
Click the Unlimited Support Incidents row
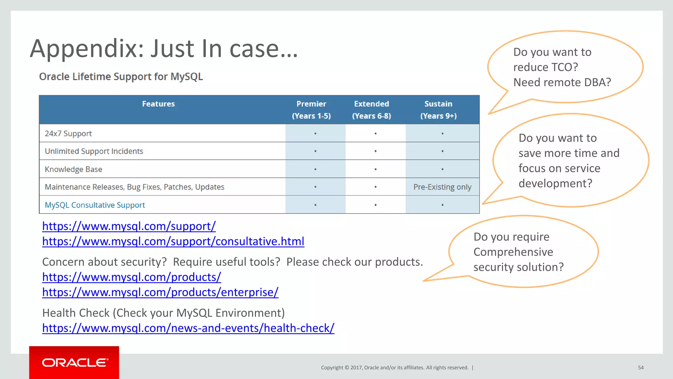[94, 151]
